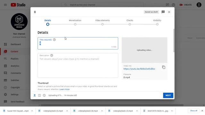Screen dimensions: 205x115
Task: Open Subtitles in the sidebar
Action: 15,80
